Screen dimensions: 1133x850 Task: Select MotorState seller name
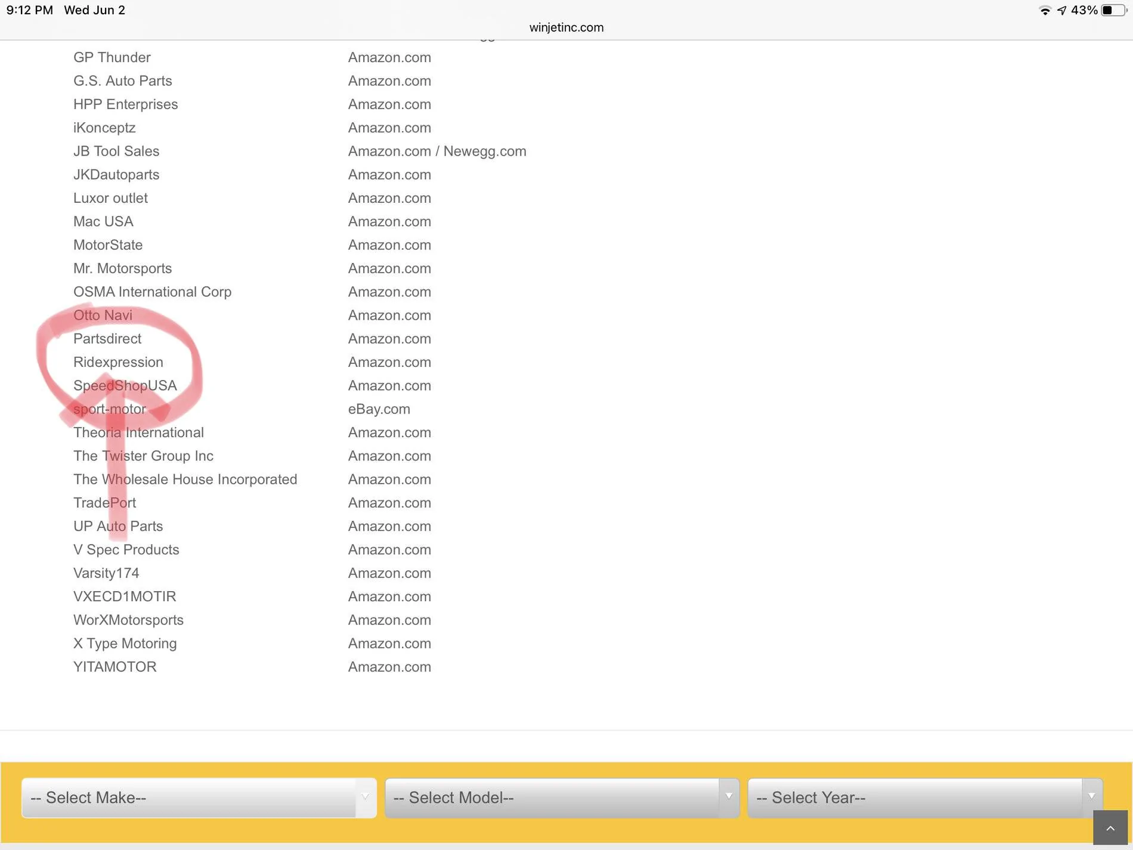click(108, 245)
